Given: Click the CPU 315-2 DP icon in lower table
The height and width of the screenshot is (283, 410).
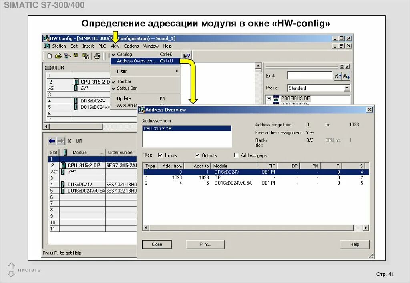Looking at the screenshot, I should pos(63,165).
